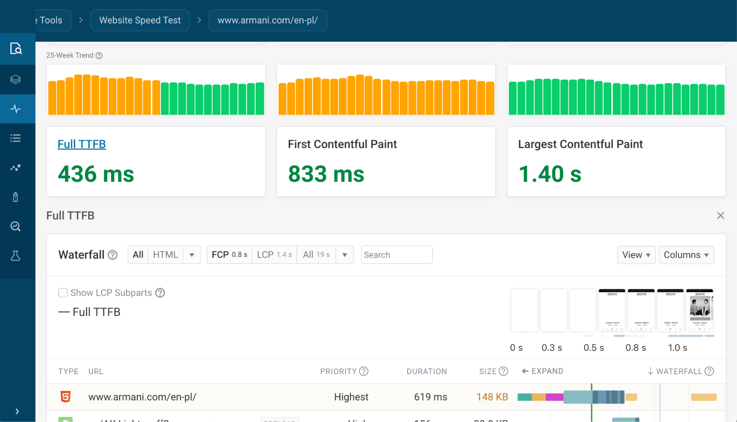Open the layers stack icon in the sidebar
The height and width of the screenshot is (422, 737).
click(x=15, y=79)
